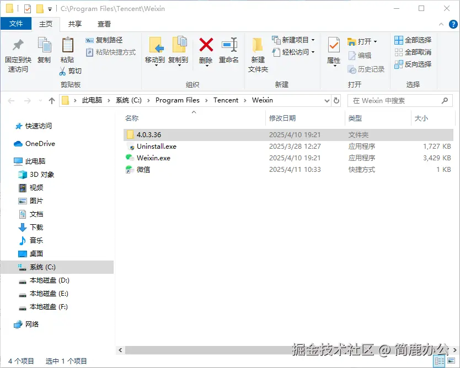This screenshot has height=368, width=460.
Task: Expand the address bar history dropdown
Action: click(x=327, y=101)
